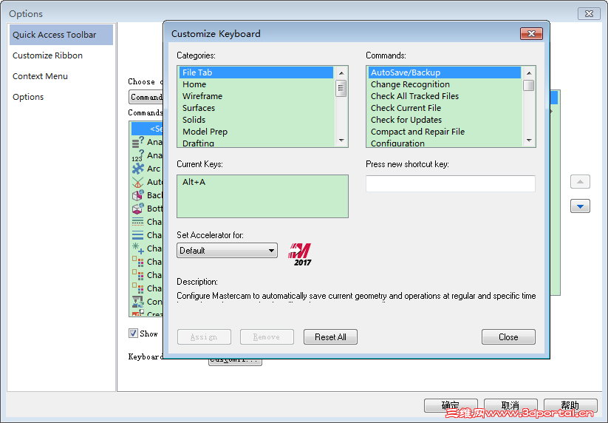Click the Con... command icon in list
This screenshot has width=608, height=423.
click(x=137, y=302)
